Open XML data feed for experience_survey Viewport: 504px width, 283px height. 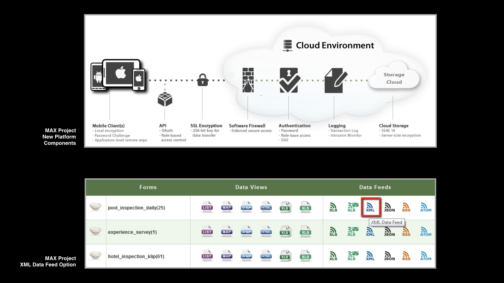(x=370, y=231)
